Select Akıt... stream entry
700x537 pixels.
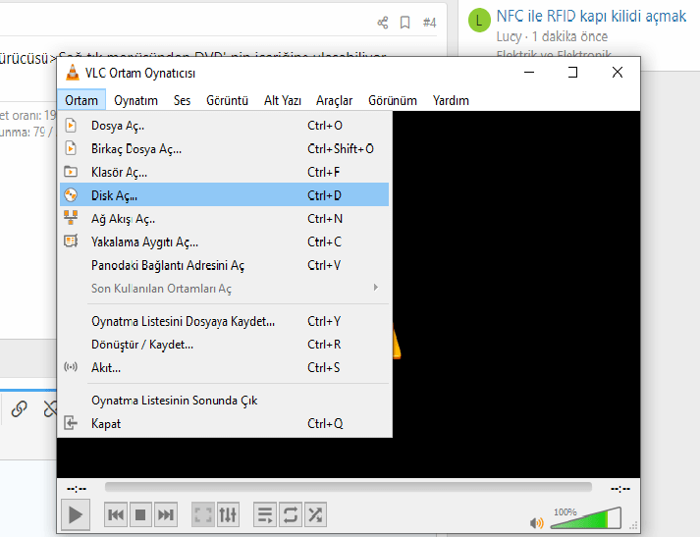tap(224, 368)
